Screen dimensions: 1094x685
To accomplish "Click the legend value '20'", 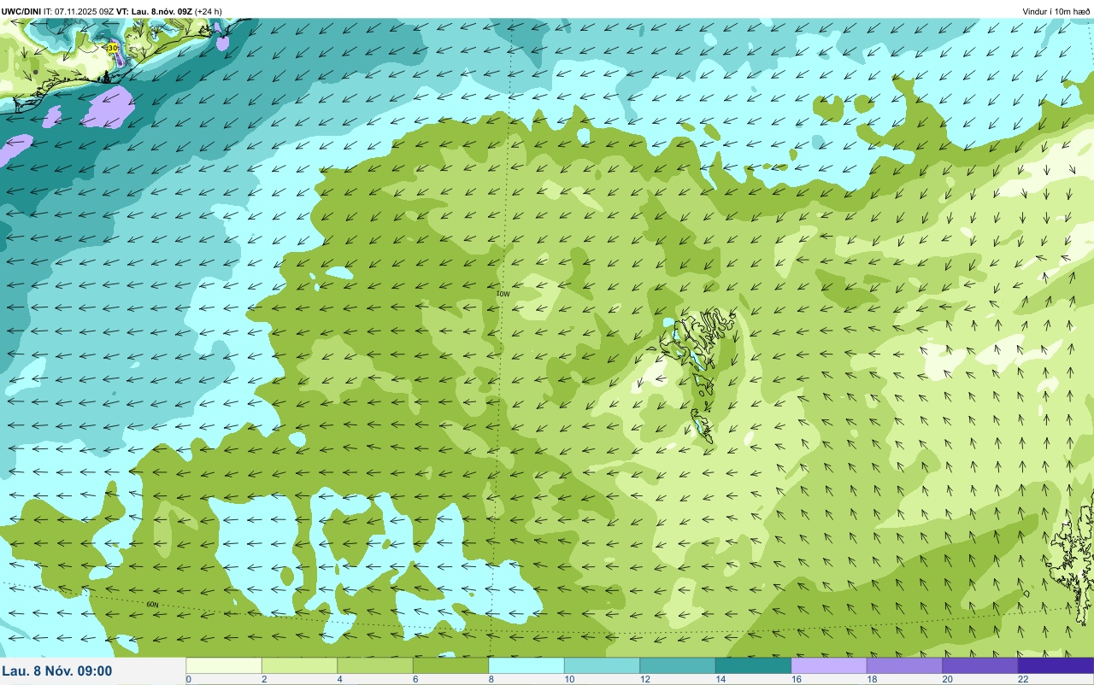I will click(x=947, y=679).
